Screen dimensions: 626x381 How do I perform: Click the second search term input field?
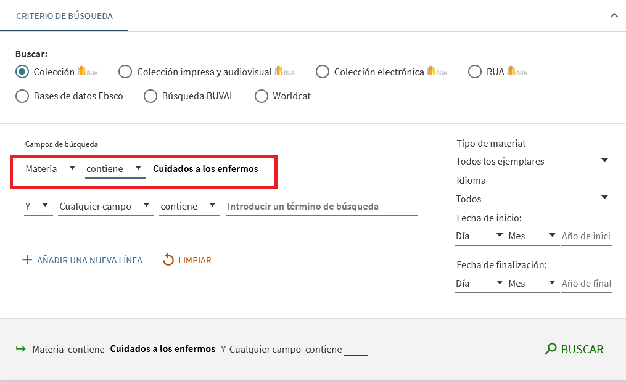(x=321, y=207)
